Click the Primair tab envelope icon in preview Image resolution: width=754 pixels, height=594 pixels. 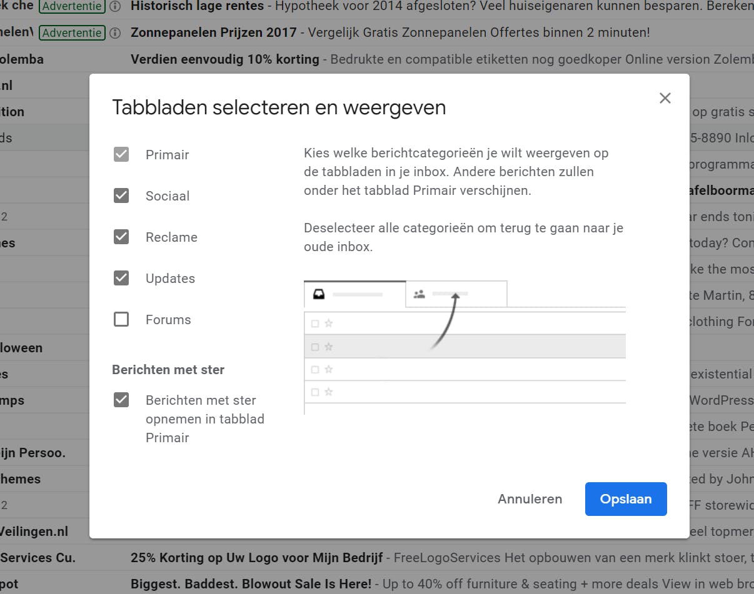click(x=318, y=294)
